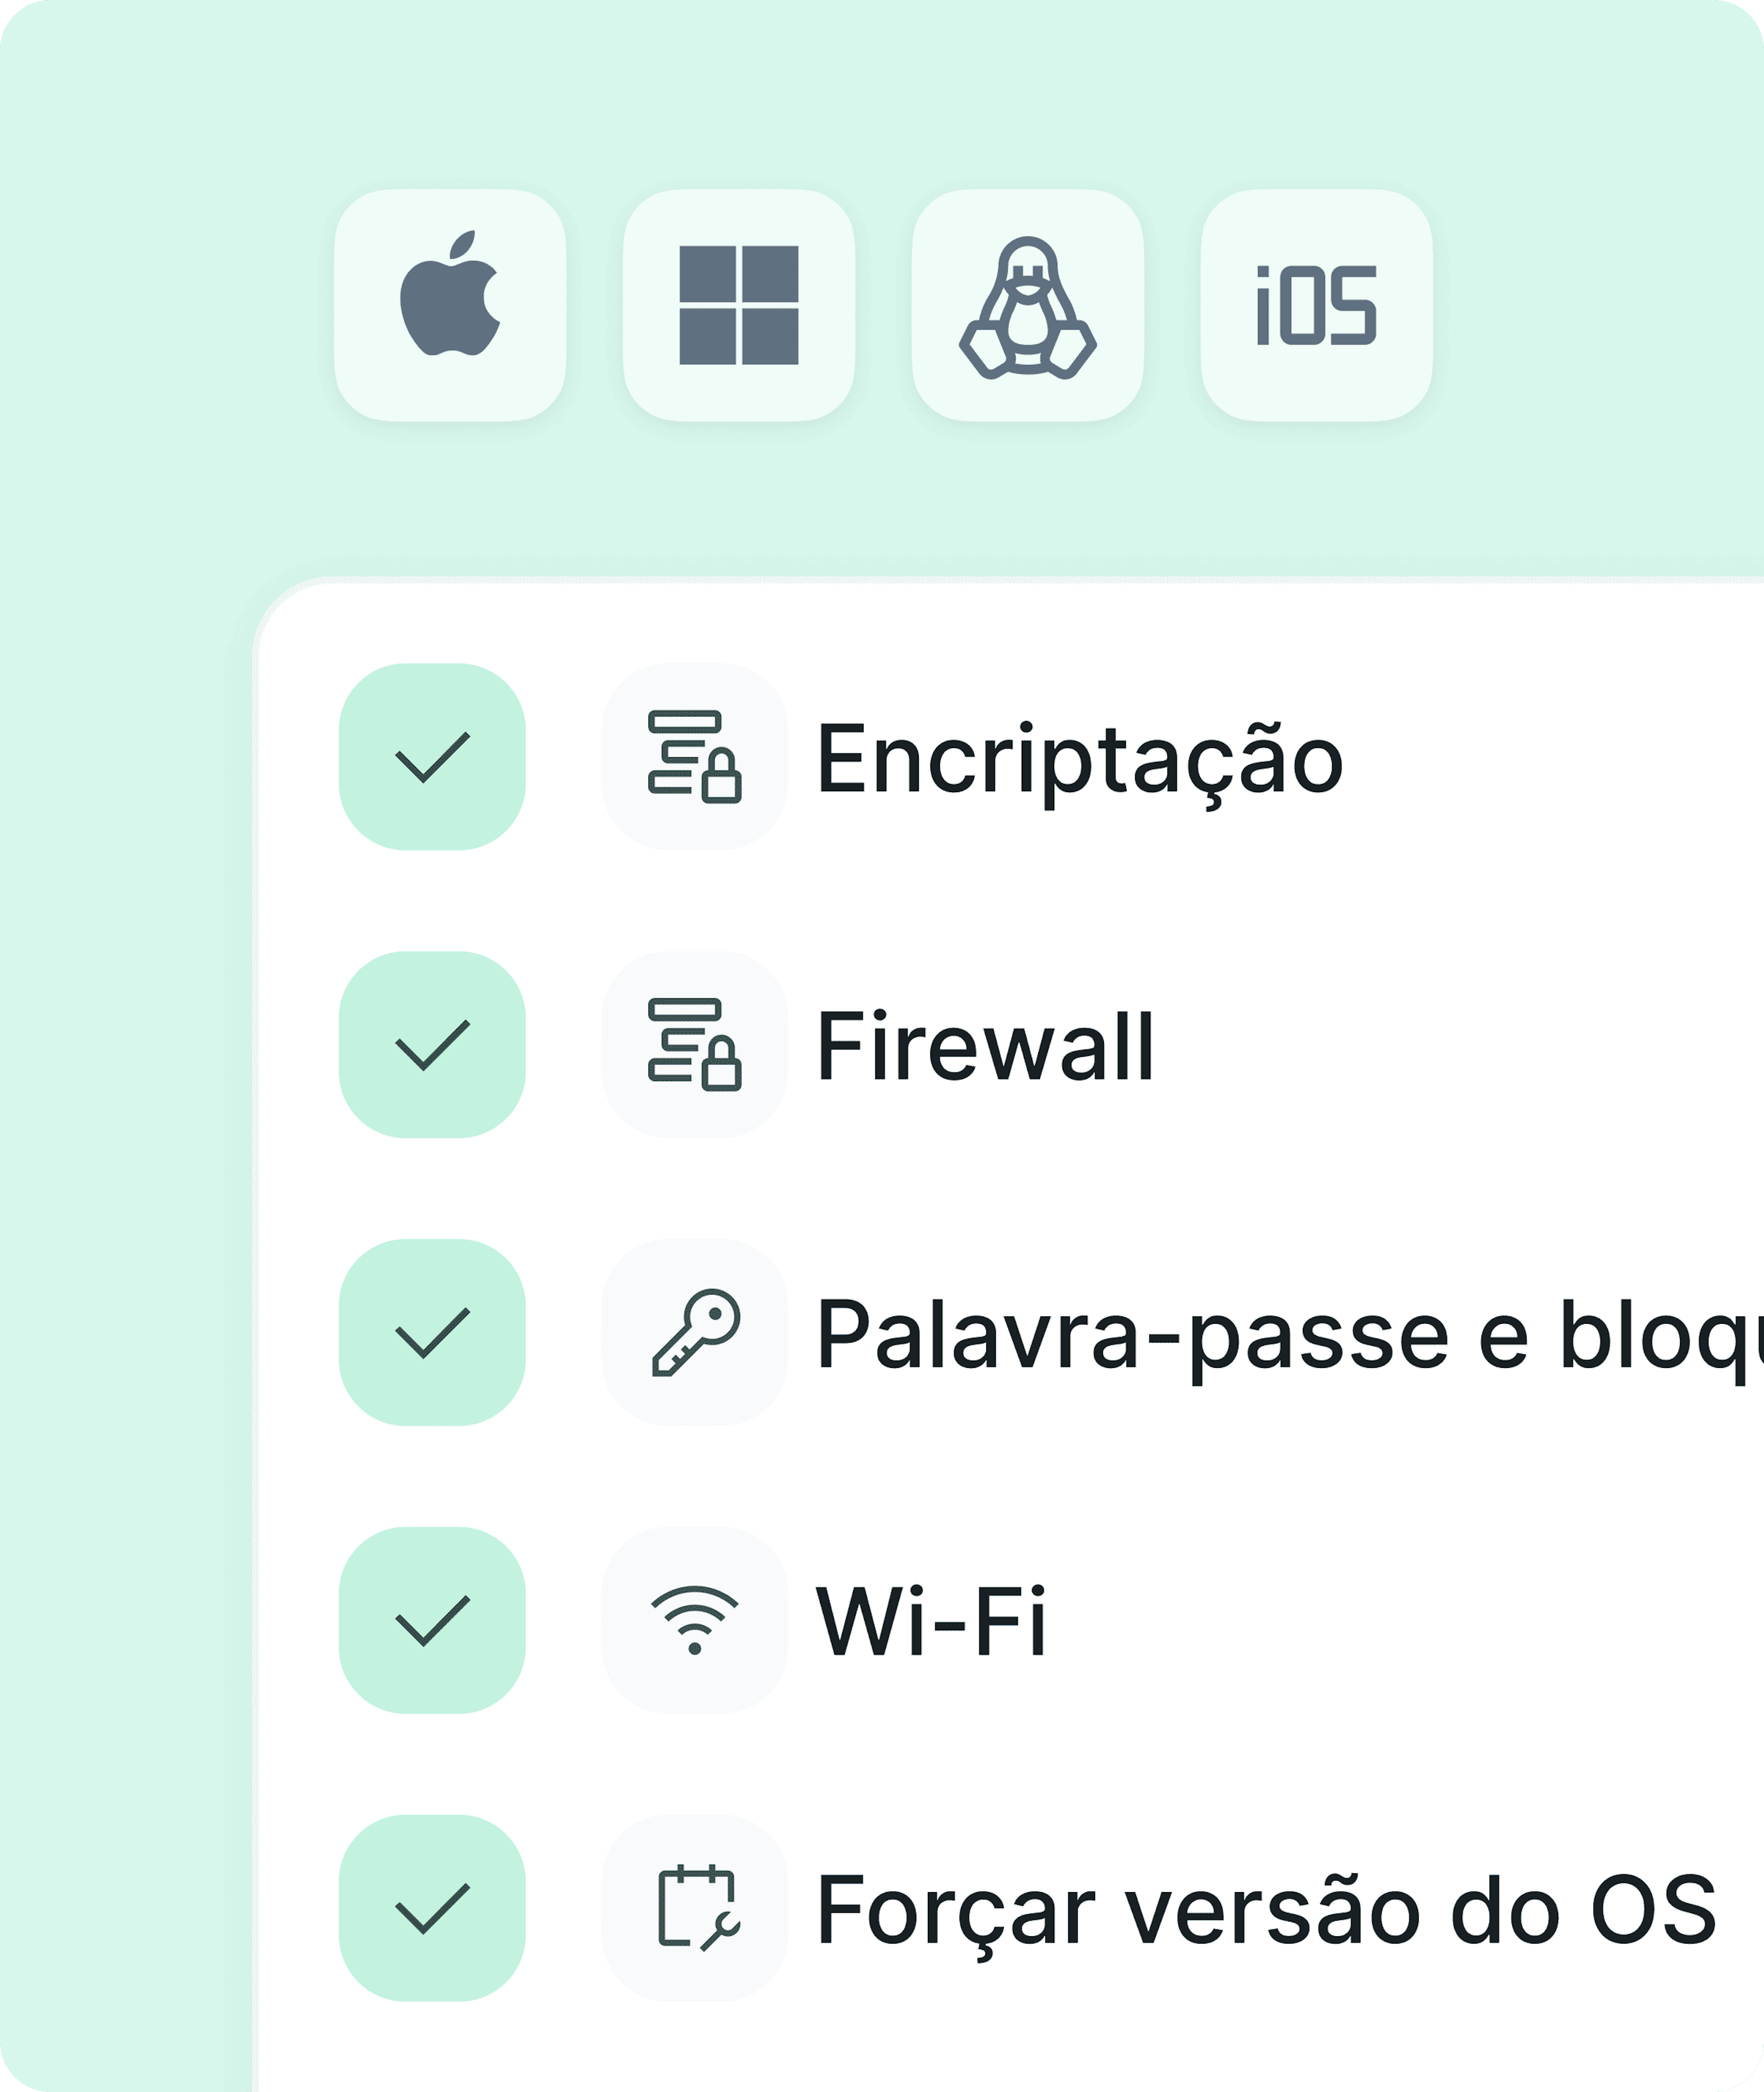
Task: Click the calendar wrench OS version icon
Action: coord(695,1909)
